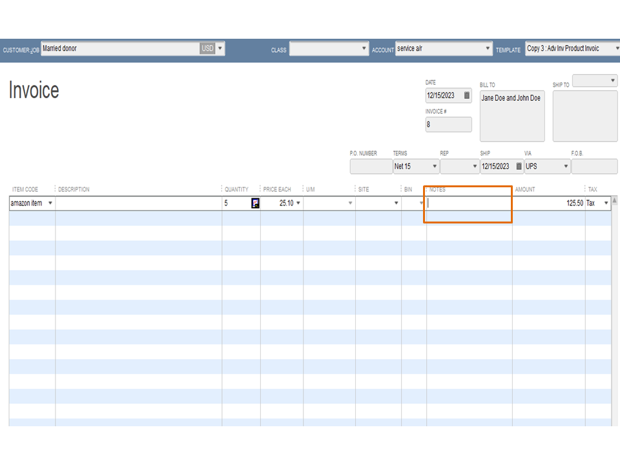Open the Tax code dropdown in first row
This screenshot has width=620, height=465.
(x=606, y=203)
